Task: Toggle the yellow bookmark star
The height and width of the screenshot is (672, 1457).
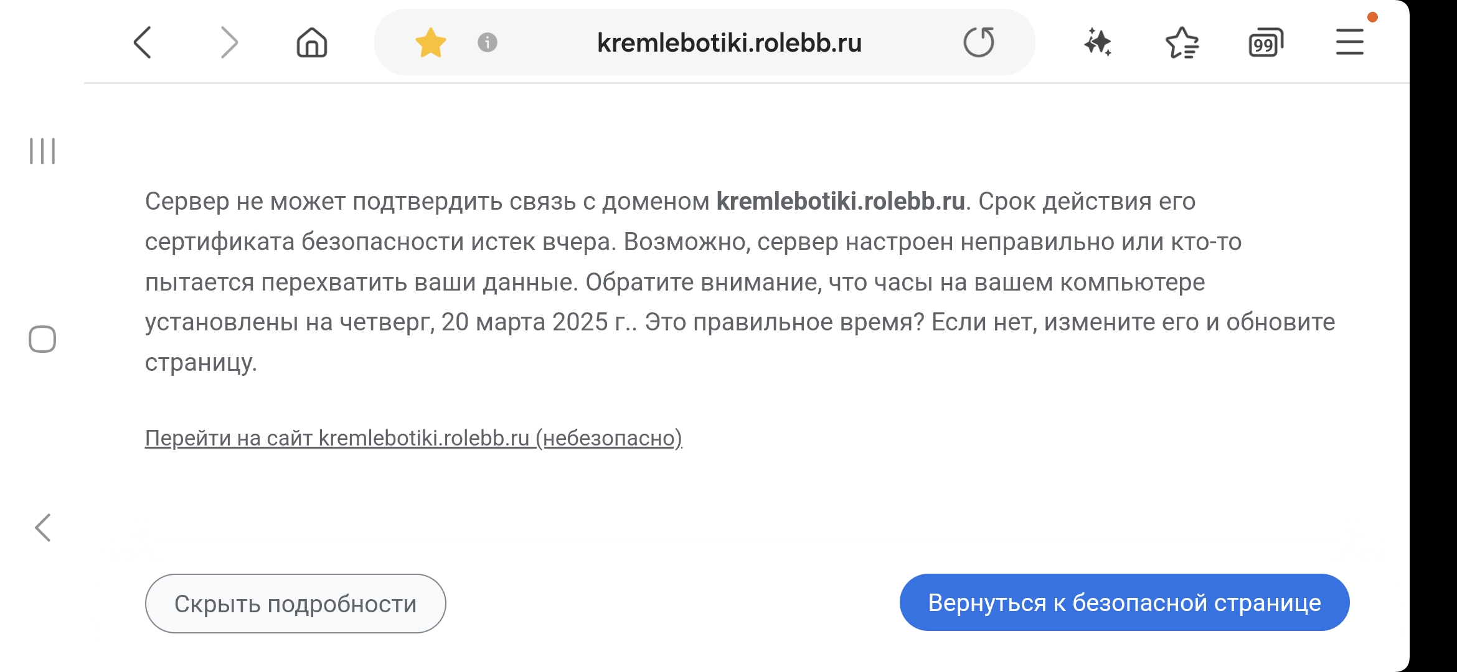Action: (431, 42)
